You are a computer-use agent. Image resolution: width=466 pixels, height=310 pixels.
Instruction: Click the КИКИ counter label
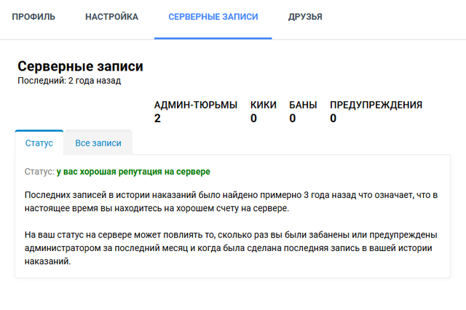(x=264, y=105)
